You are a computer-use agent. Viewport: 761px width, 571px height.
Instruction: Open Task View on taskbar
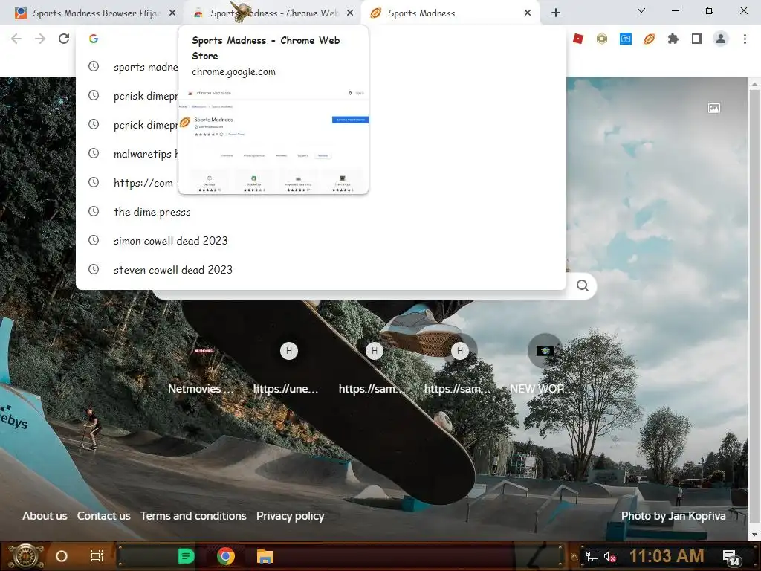[x=97, y=556]
